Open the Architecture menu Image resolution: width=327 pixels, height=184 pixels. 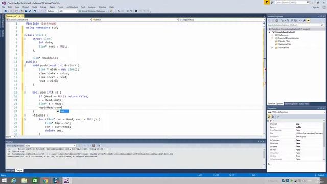click(72, 7)
